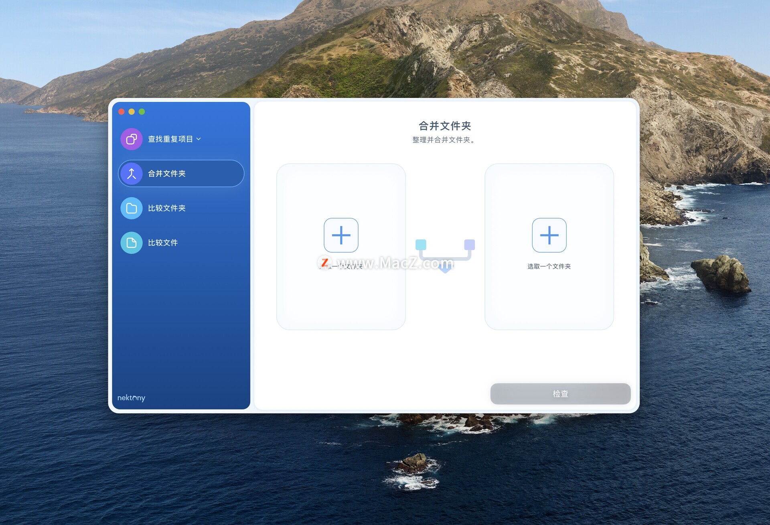Viewport: 770px width, 525px height.
Task: Expand the 查找重复项目 chevron dropdown
Action: click(x=199, y=139)
